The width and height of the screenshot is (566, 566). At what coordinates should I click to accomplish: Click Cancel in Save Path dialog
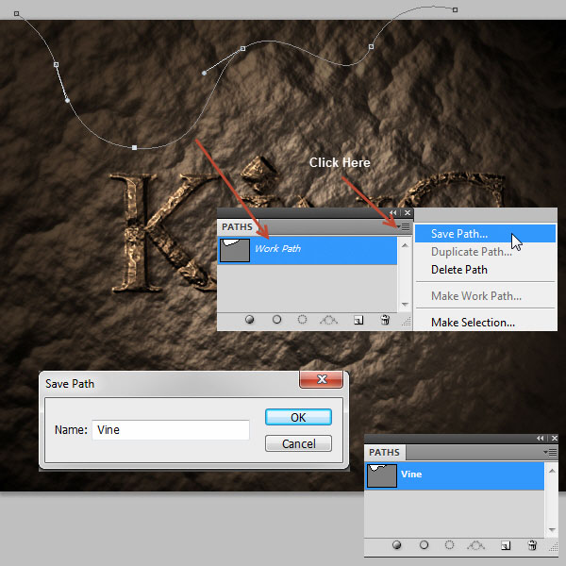[x=298, y=443]
